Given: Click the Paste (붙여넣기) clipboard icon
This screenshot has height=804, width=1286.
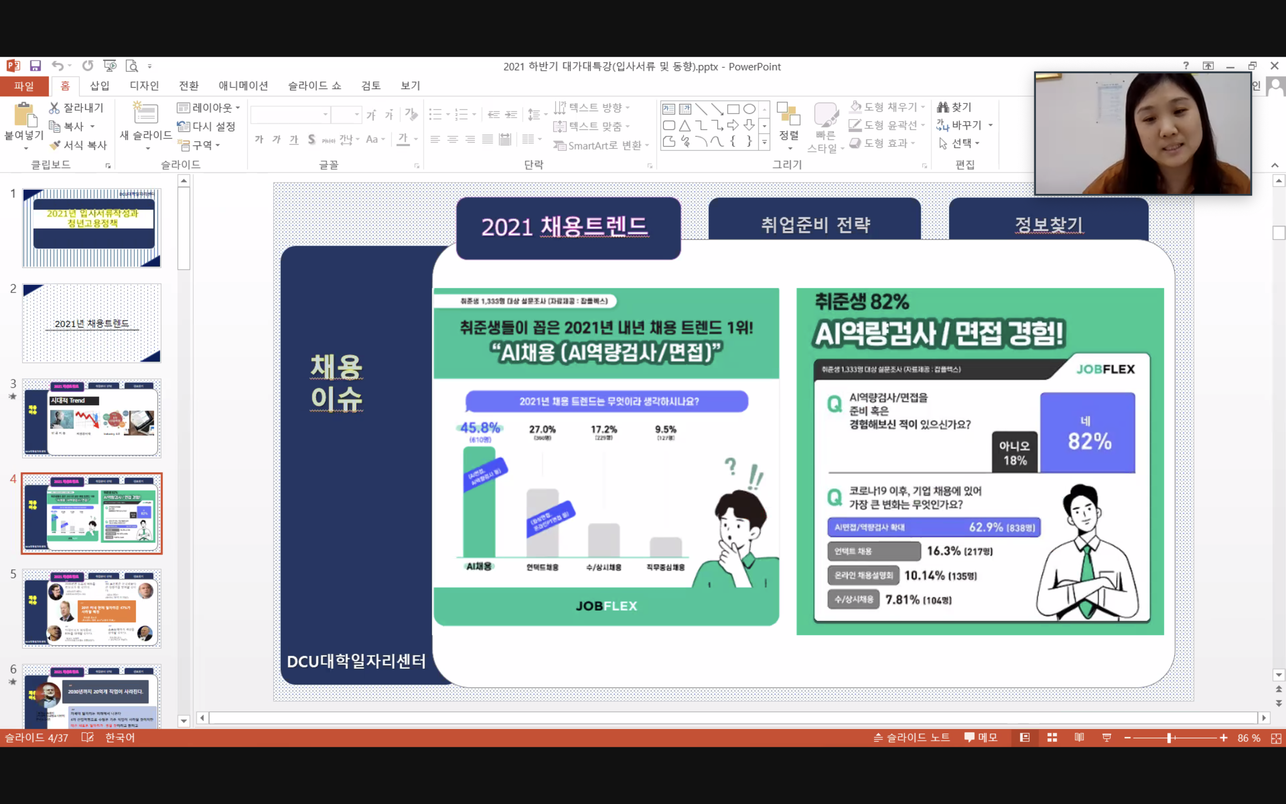Looking at the screenshot, I should tap(25, 114).
